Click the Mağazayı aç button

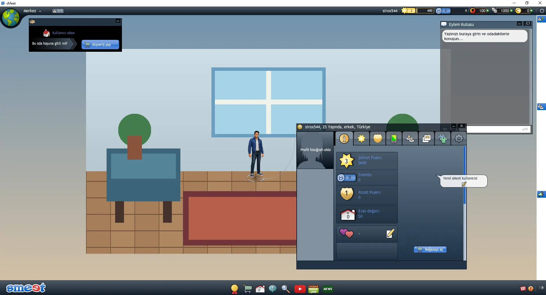(430, 249)
